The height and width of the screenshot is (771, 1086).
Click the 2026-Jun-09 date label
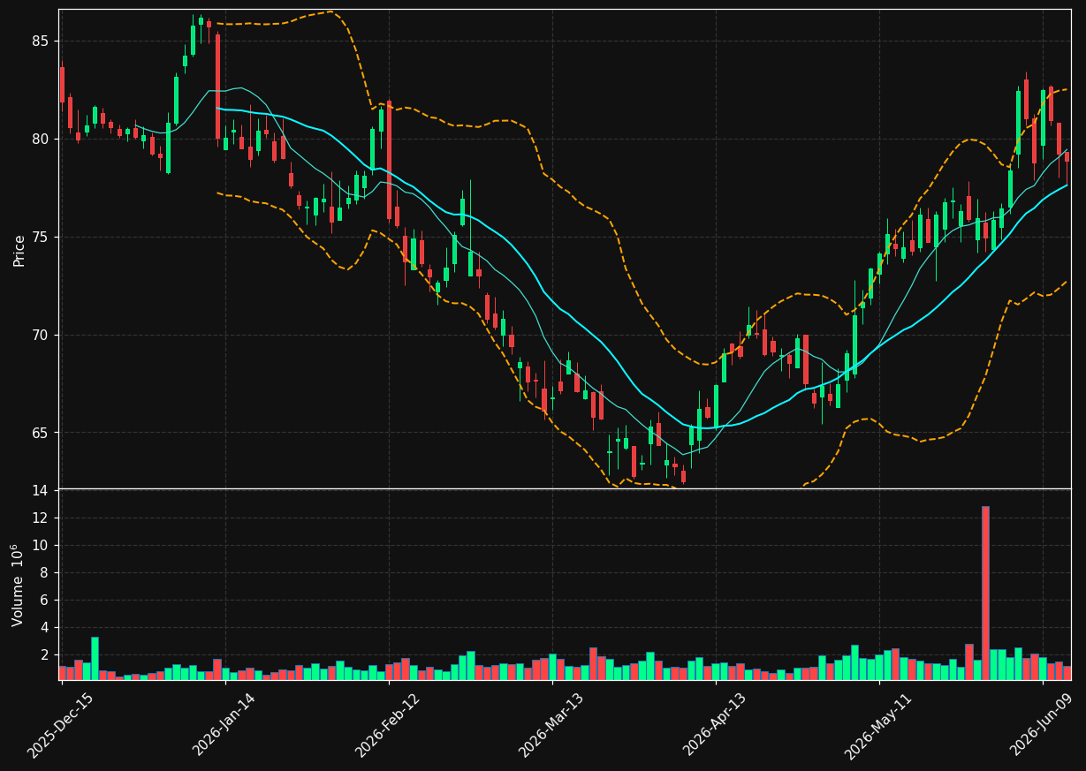click(1043, 725)
